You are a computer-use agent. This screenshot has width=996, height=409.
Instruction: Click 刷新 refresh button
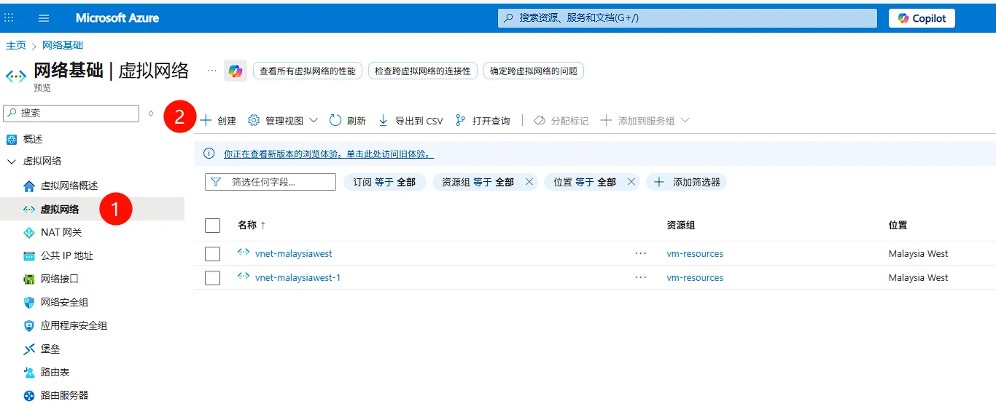[348, 121]
